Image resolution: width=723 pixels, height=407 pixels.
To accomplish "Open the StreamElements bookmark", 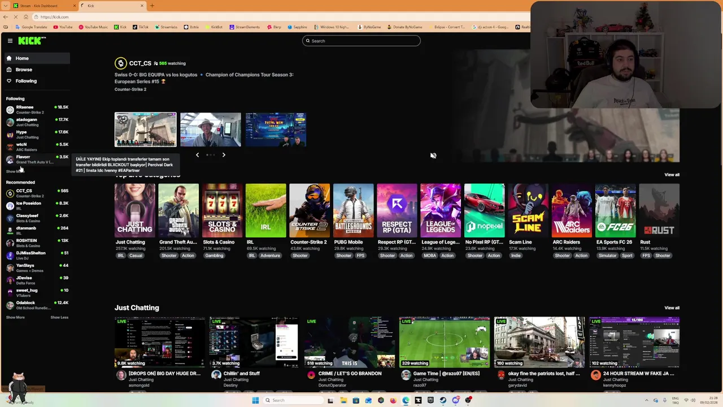I will (x=245, y=27).
